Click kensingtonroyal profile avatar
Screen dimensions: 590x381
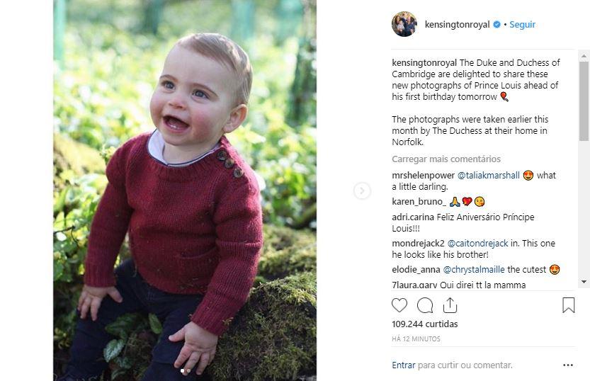(x=404, y=24)
